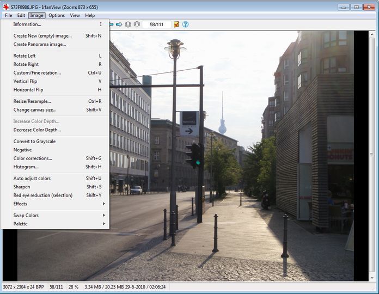379x294 pixels.
Task: Open the File menu
Action: pyautogui.click(x=9, y=15)
